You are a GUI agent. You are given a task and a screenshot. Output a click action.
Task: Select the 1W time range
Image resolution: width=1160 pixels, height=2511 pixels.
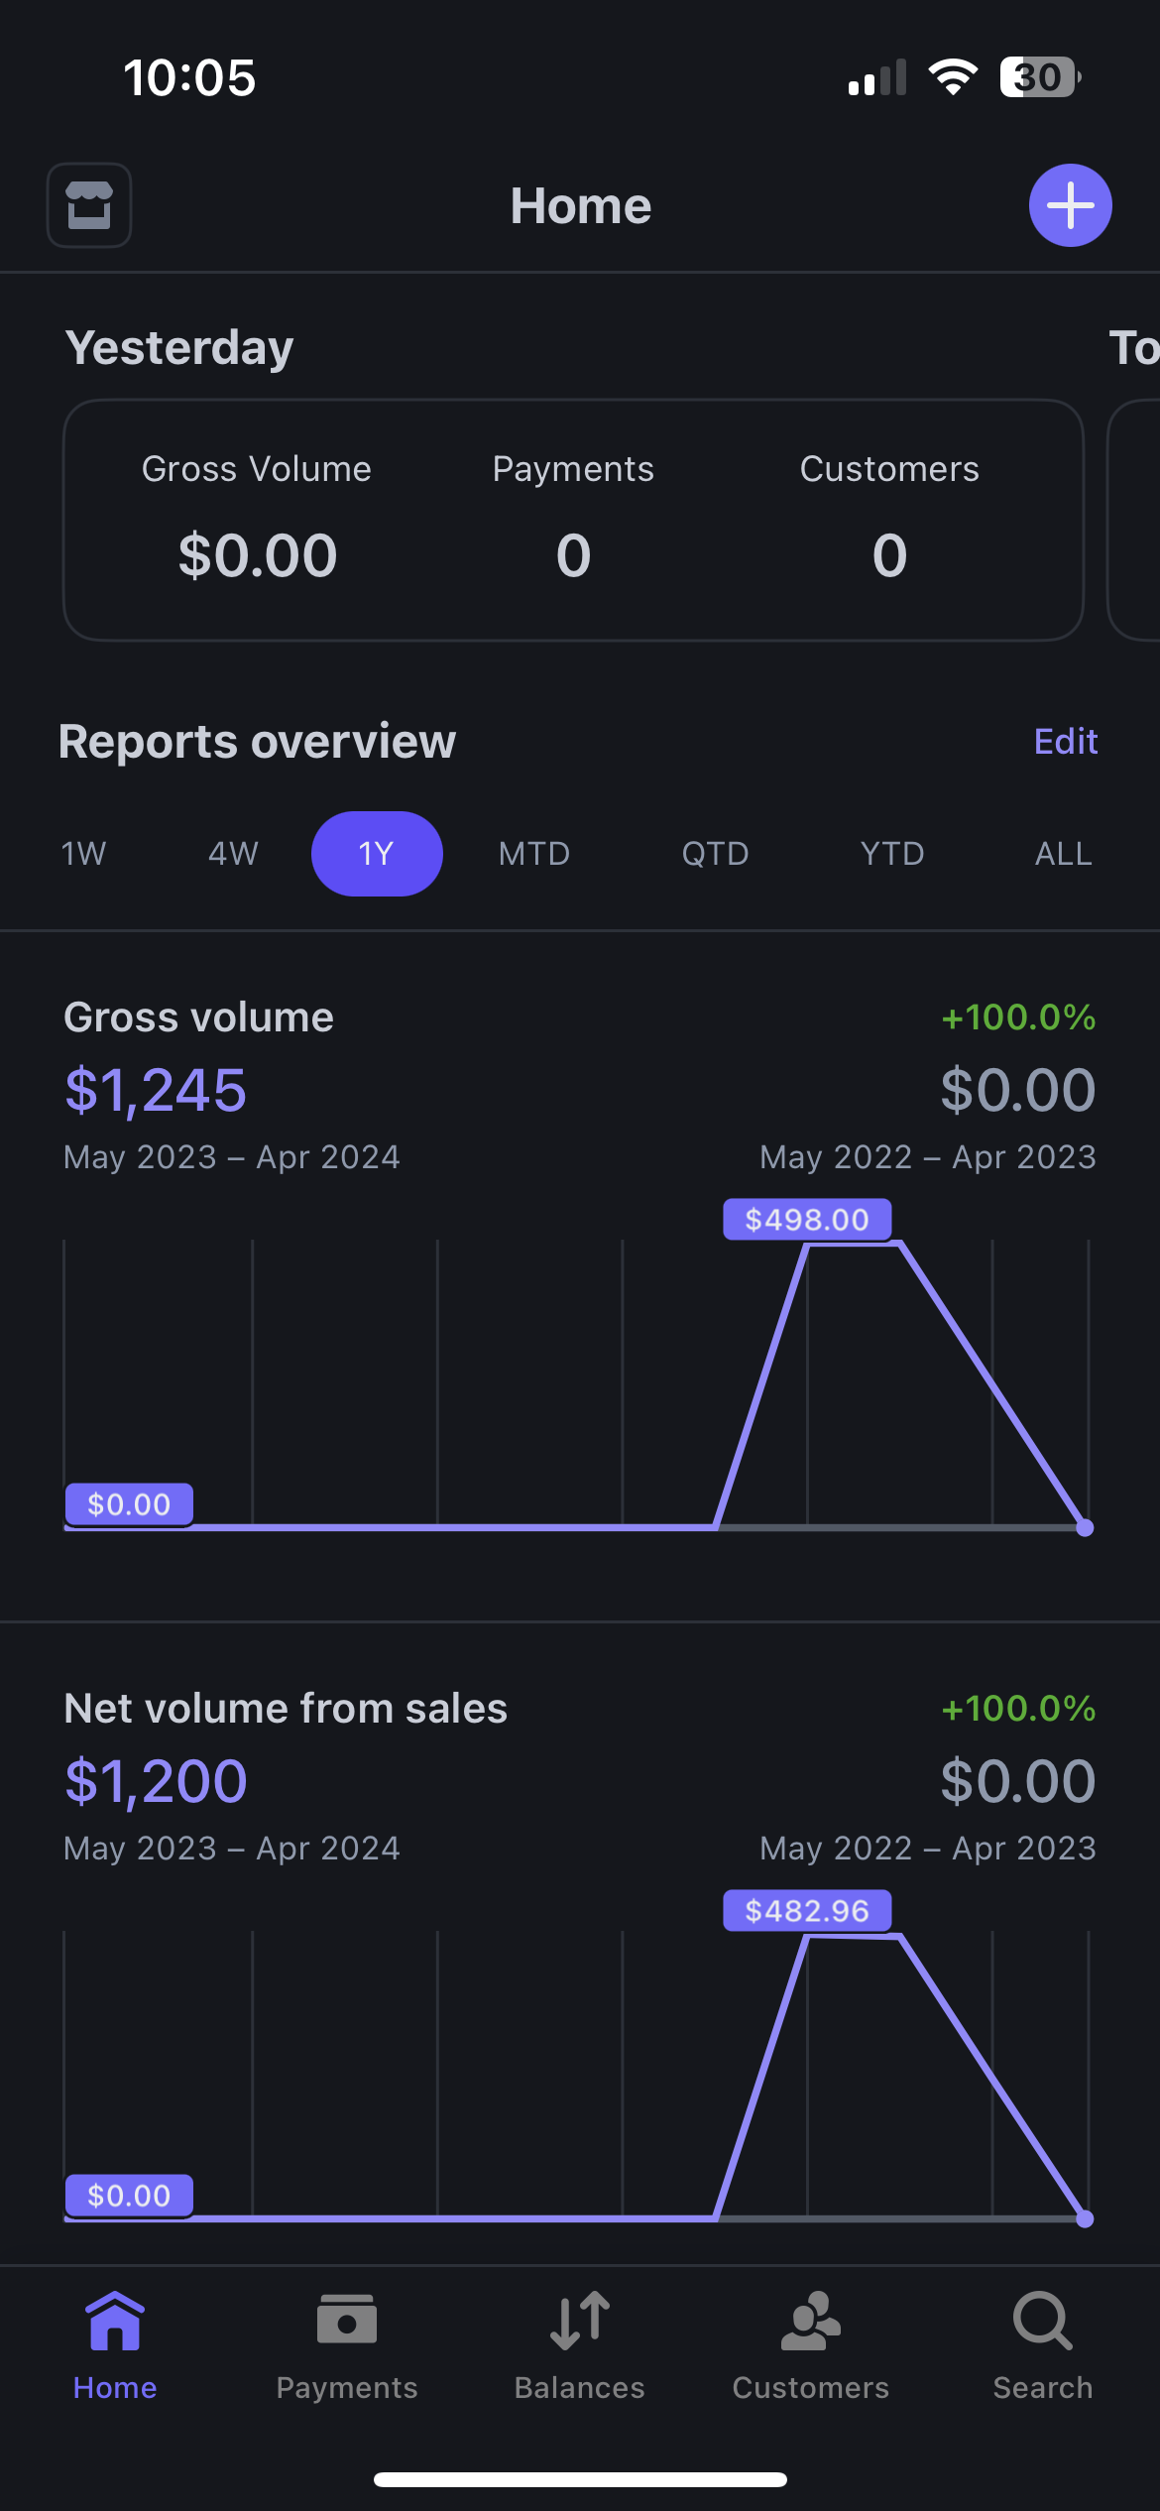[83, 854]
